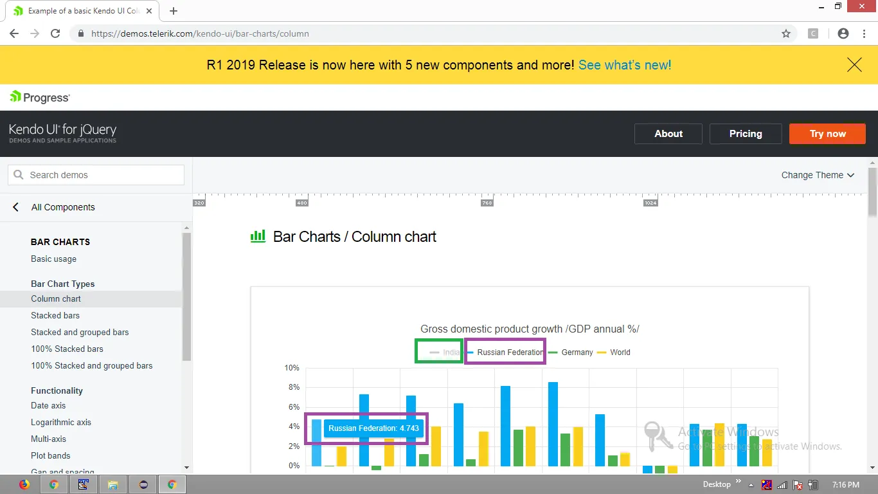Toggle Germany series in legend

coord(571,352)
